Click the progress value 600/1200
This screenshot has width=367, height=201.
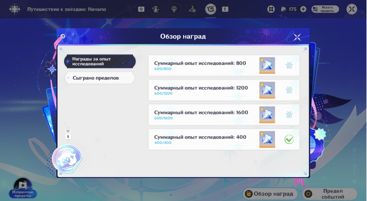point(163,94)
